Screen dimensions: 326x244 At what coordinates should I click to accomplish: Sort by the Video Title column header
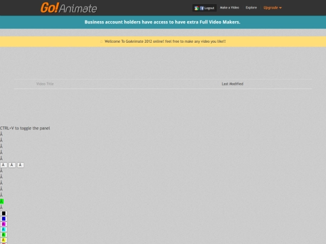tap(45, 84)
